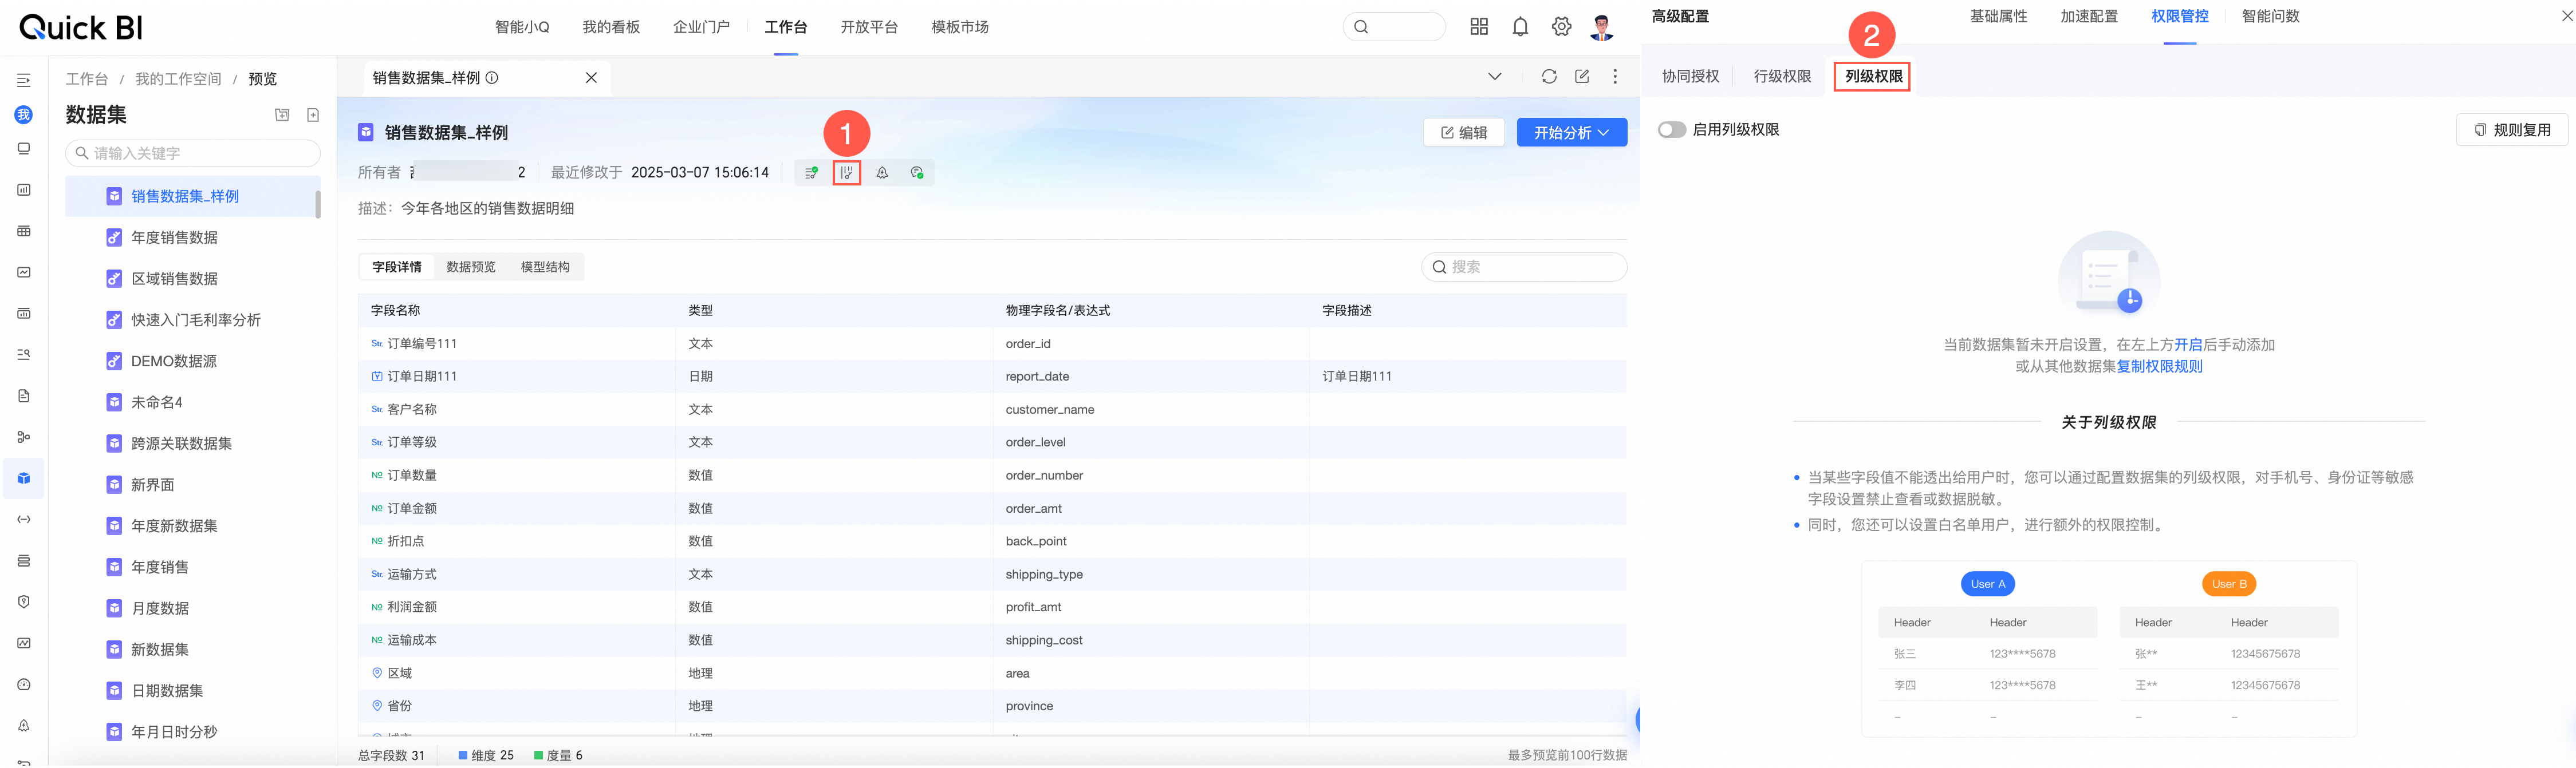
Task: Click the 规则复用 button
Action: click(x=2511, y=130)
